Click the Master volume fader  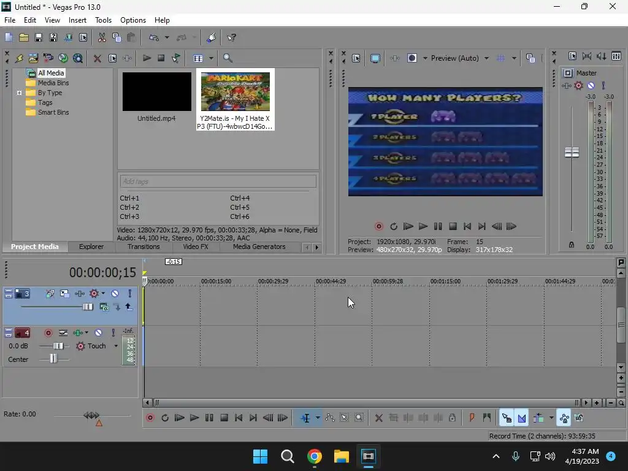tap(572, 153)
